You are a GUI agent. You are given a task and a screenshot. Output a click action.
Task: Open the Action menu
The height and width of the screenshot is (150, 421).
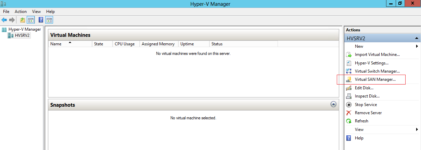pos(21,12)
